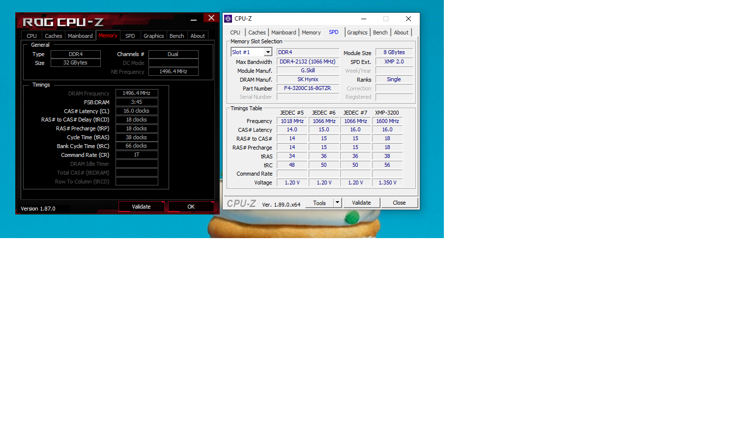Open Bench tab in ROG CPU-Z
The height and width of the screenshot is (425, 755).
[x=177, y=36]
